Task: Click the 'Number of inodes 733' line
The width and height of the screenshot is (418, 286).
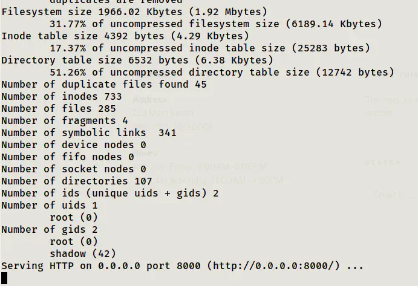Action: (61, 96)
